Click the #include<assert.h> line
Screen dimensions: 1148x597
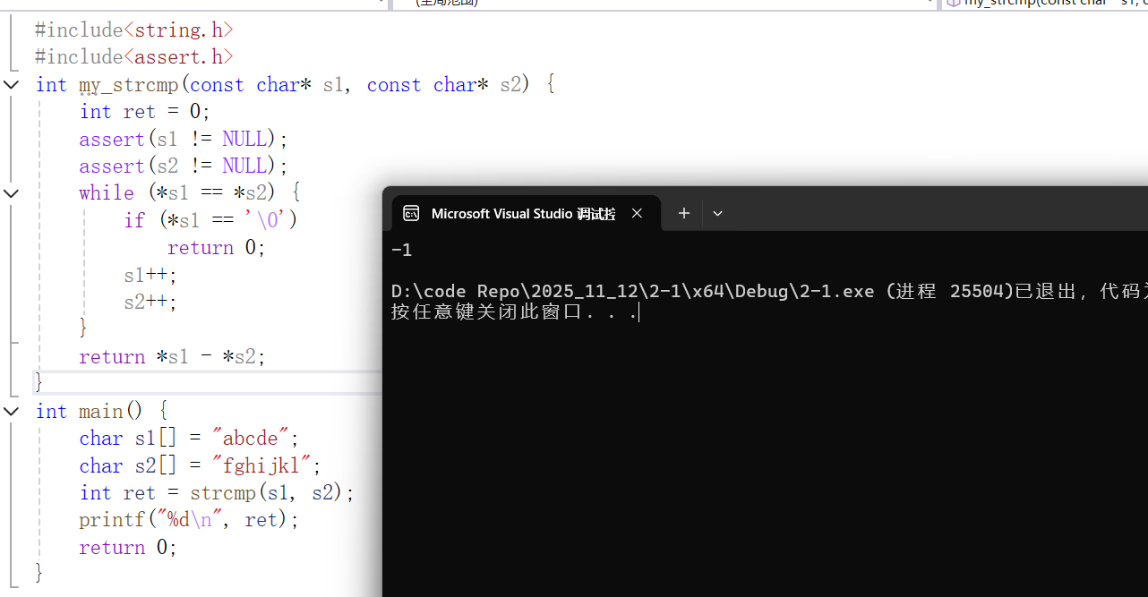click(134, 57)
